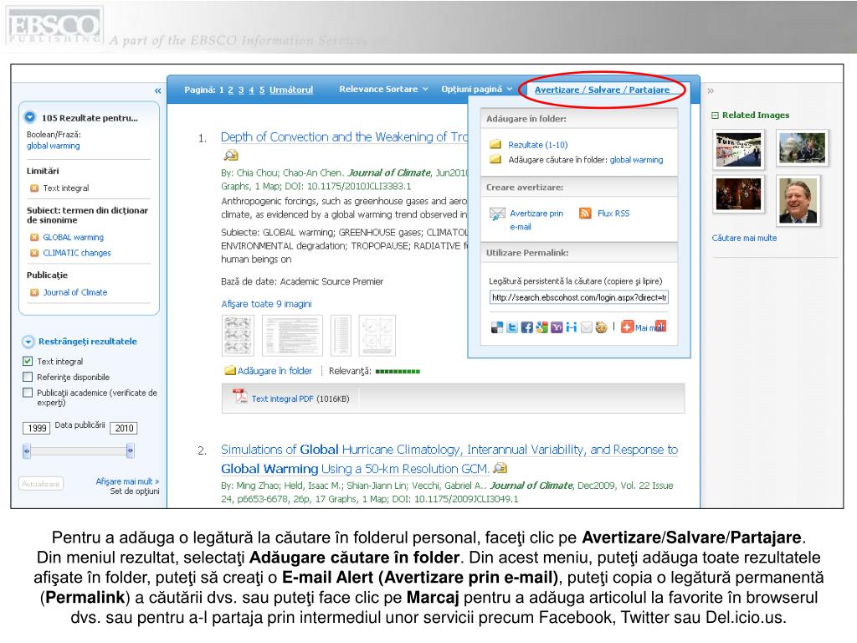Click right handle of publication date slider
The height and width of the screenshot is (643, 857).
coord(130,451)
